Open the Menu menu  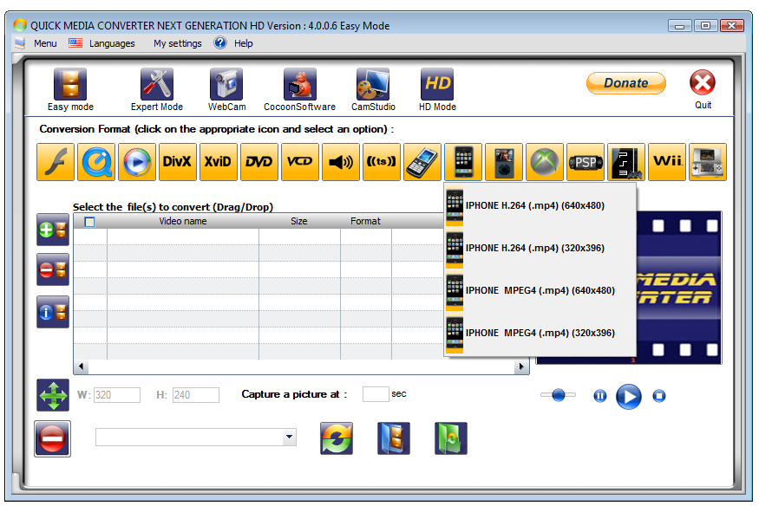click(x=45, y=43)
